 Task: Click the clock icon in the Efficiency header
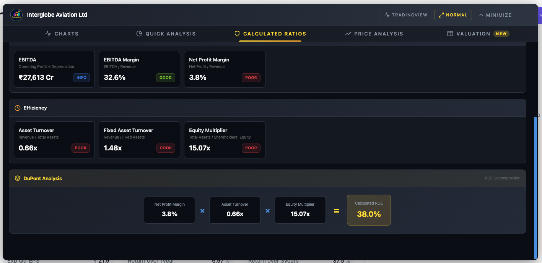tap(17, 108)
